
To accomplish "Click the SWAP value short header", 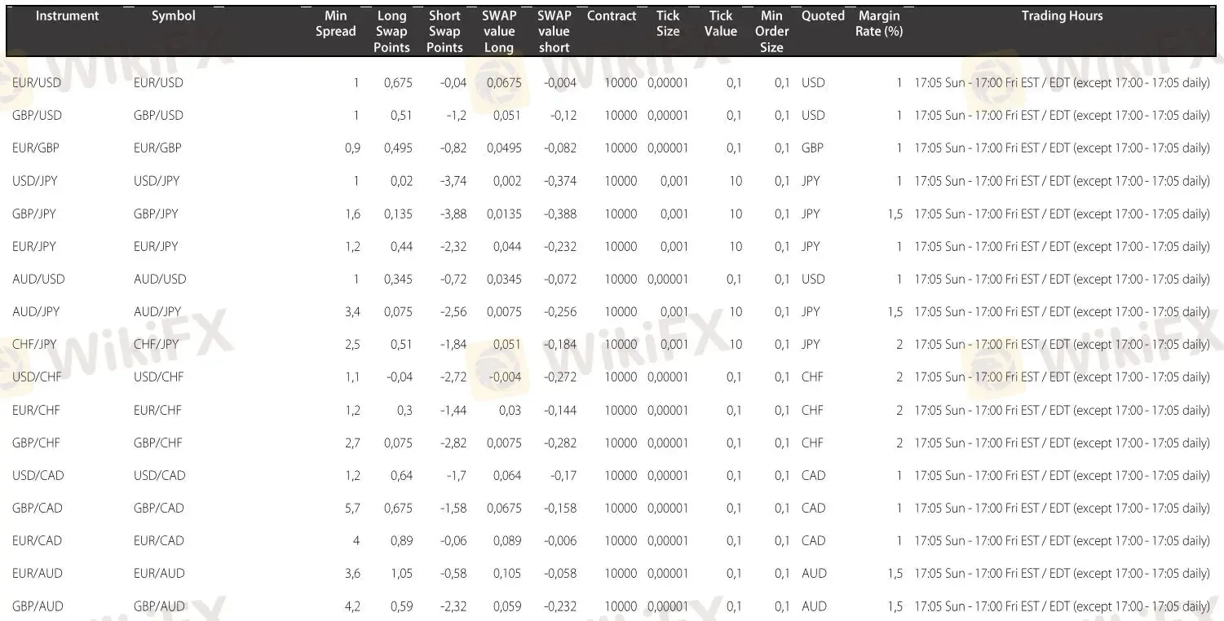I will (x=555, y=31).
